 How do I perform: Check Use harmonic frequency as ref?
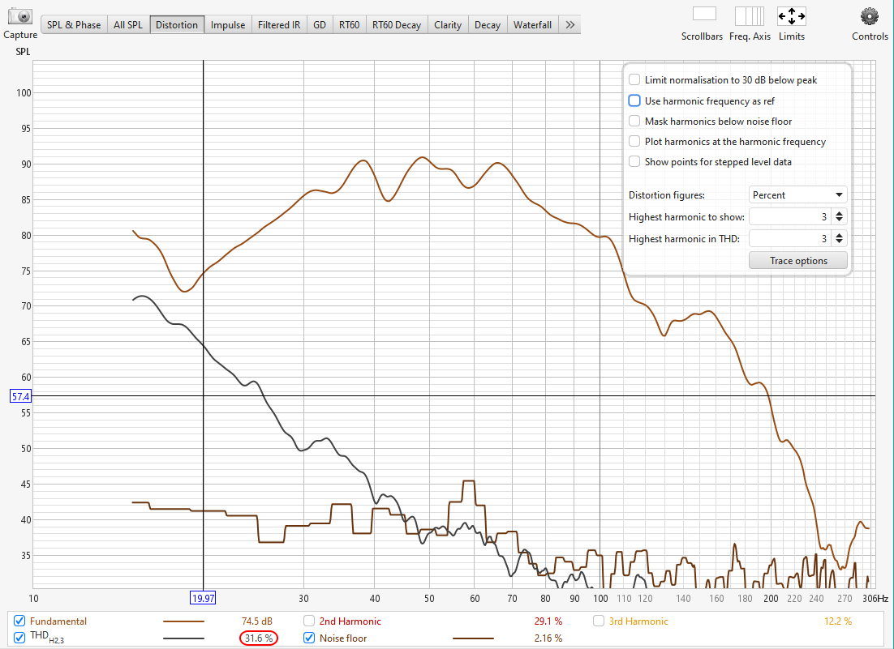tap(634, 100)
